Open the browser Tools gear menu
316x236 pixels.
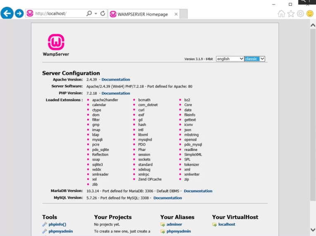coord(300,14)
